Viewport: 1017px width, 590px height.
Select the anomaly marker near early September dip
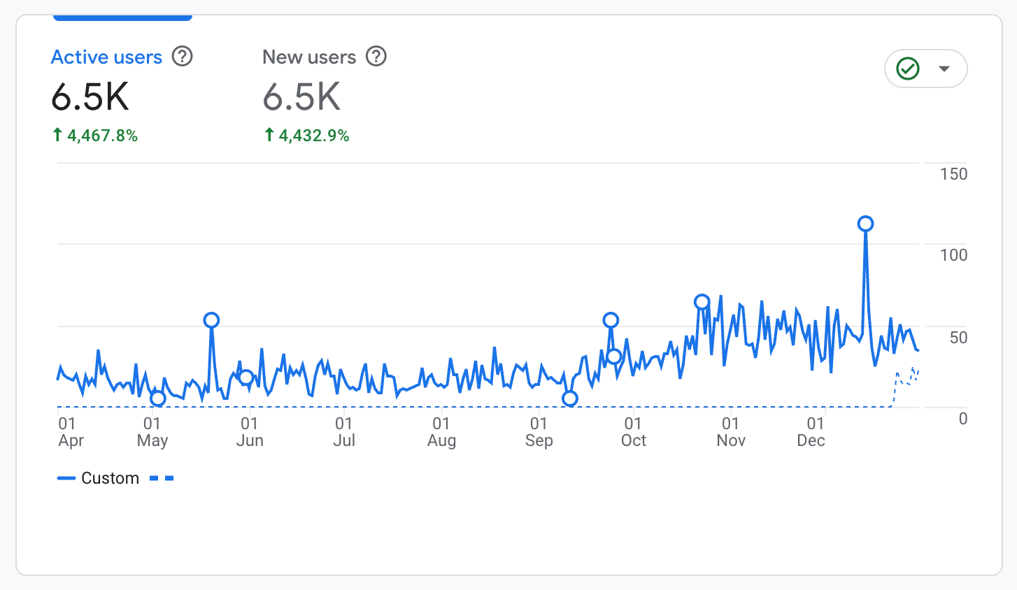pos(571,398)
